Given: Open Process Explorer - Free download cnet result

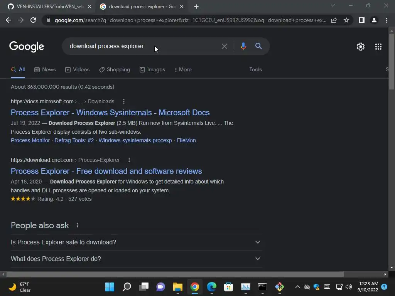Looking at the screenshot, I should click(106, 171).
